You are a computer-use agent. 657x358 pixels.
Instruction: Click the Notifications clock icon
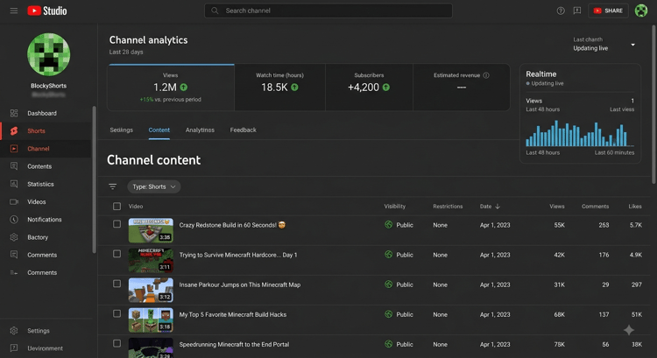pyautogui.click(x=14, y=220)
